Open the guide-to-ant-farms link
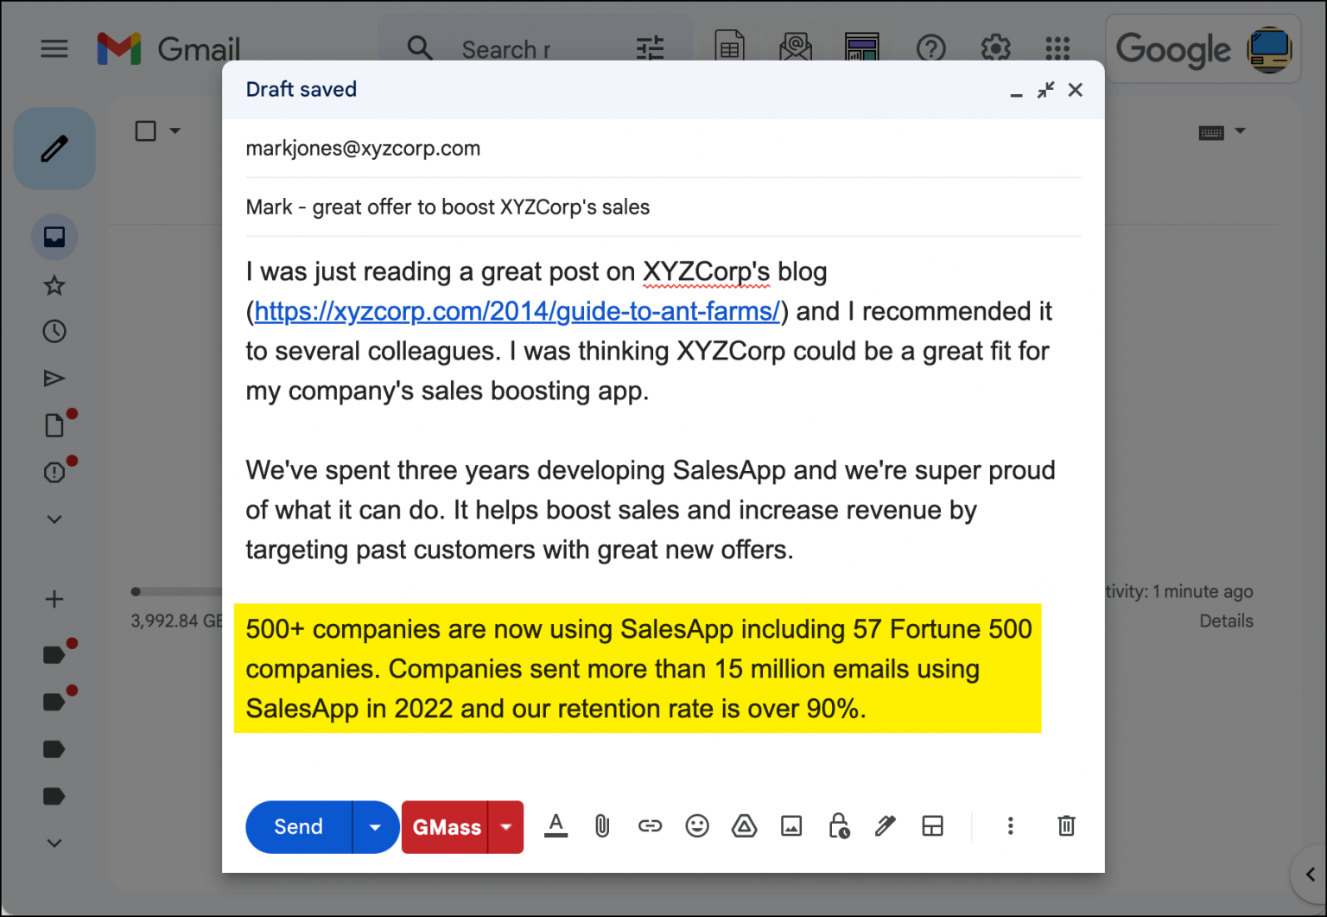This screenshot has width=1327, height=917. pos(517,311)
